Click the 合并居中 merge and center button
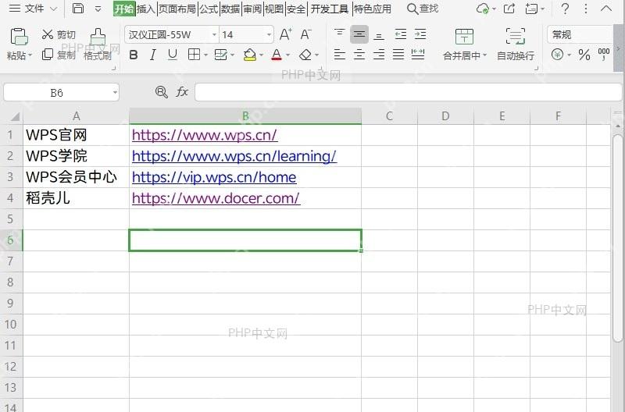625x412 pixels. 464,44
